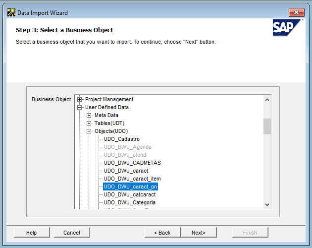Pick UDO_DWU_Categoria from the list

pos(130,202)
